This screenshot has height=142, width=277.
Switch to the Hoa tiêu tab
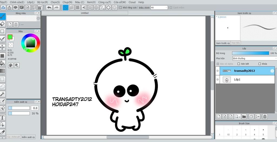click(x=236, y=43)
